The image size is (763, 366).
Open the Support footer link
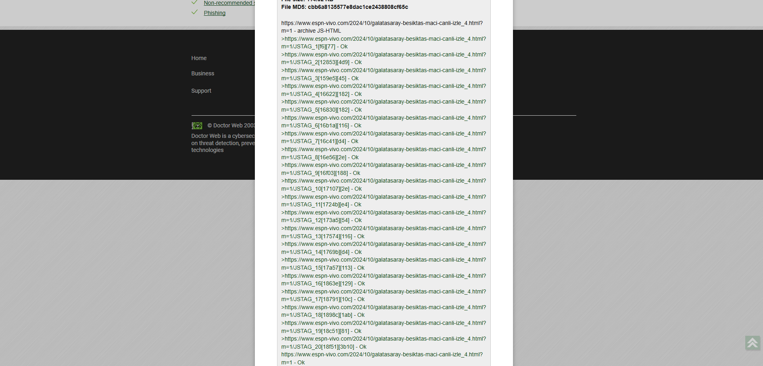pos(201,91)
